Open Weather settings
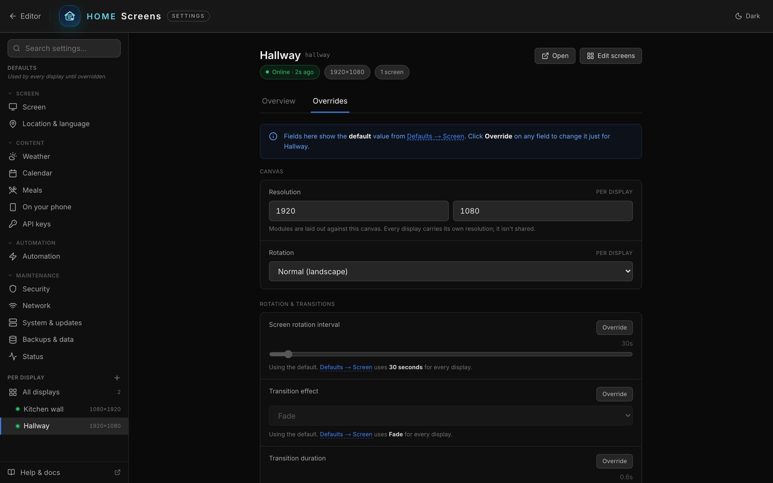 pyautogui.click(x=64, y=156)
